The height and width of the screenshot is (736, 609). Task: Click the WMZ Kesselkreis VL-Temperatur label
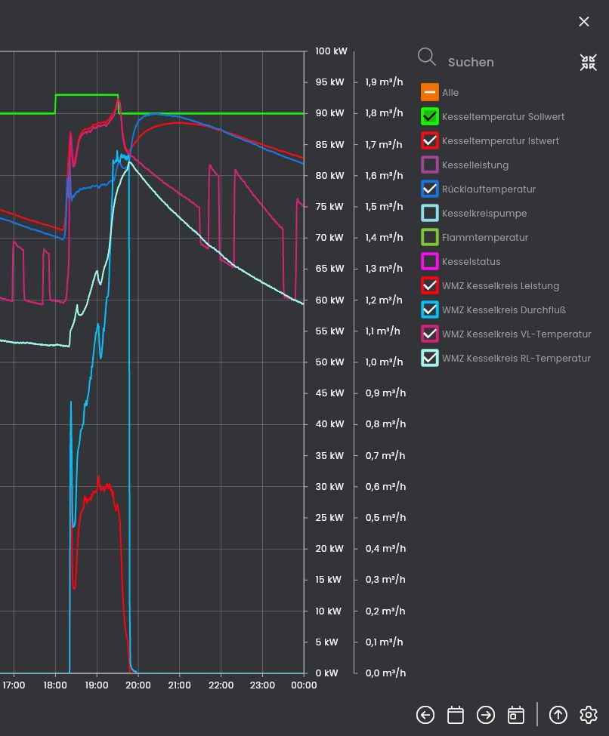(x=516, y=334)
